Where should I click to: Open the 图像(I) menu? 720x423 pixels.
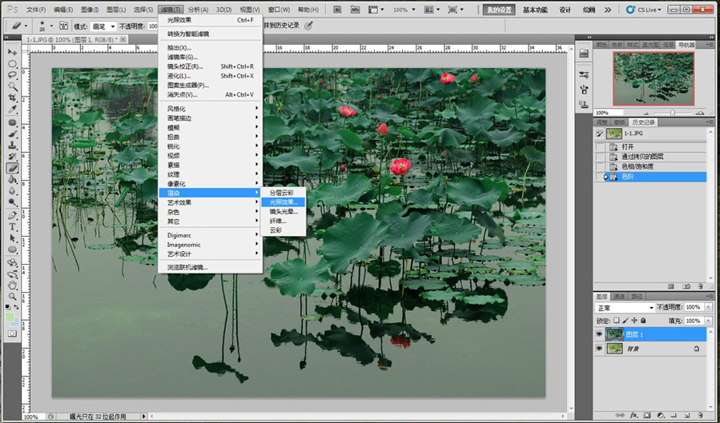point(90,10)
